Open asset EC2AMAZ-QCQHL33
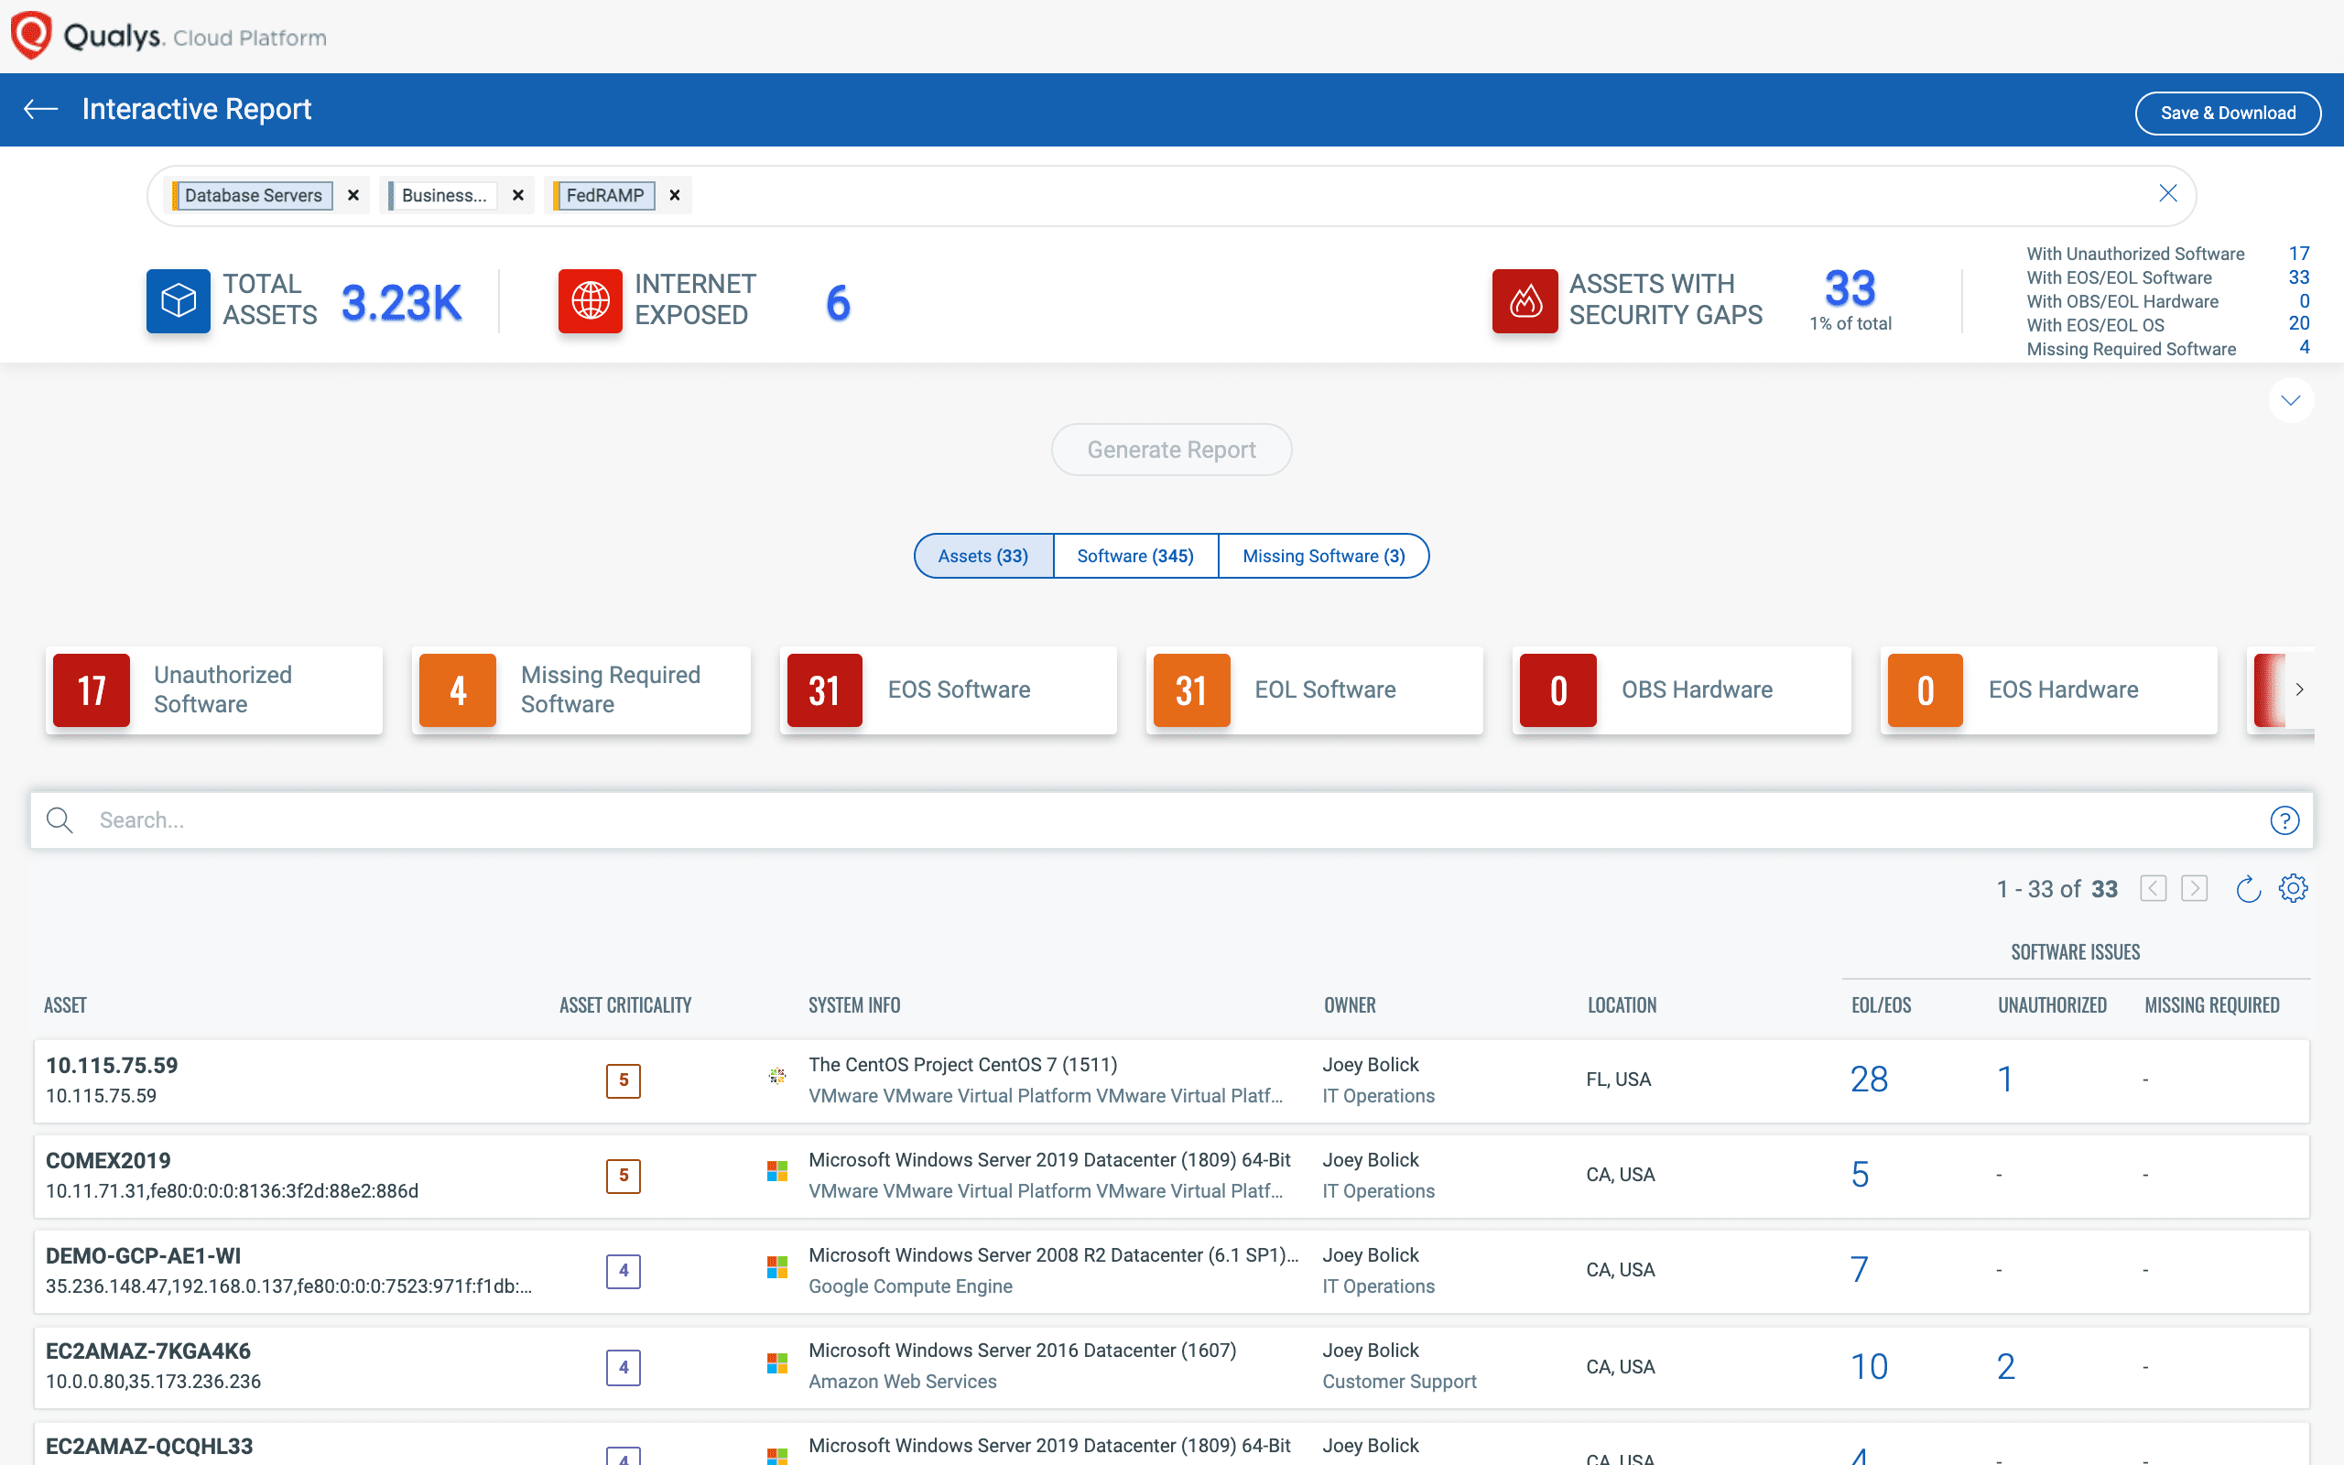Viewport: 2344px width, 1465px height. (149, 1447)
